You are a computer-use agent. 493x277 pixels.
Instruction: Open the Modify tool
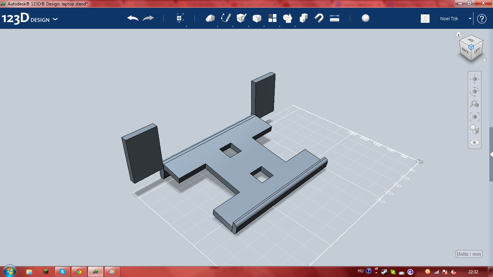pos(257,18)
